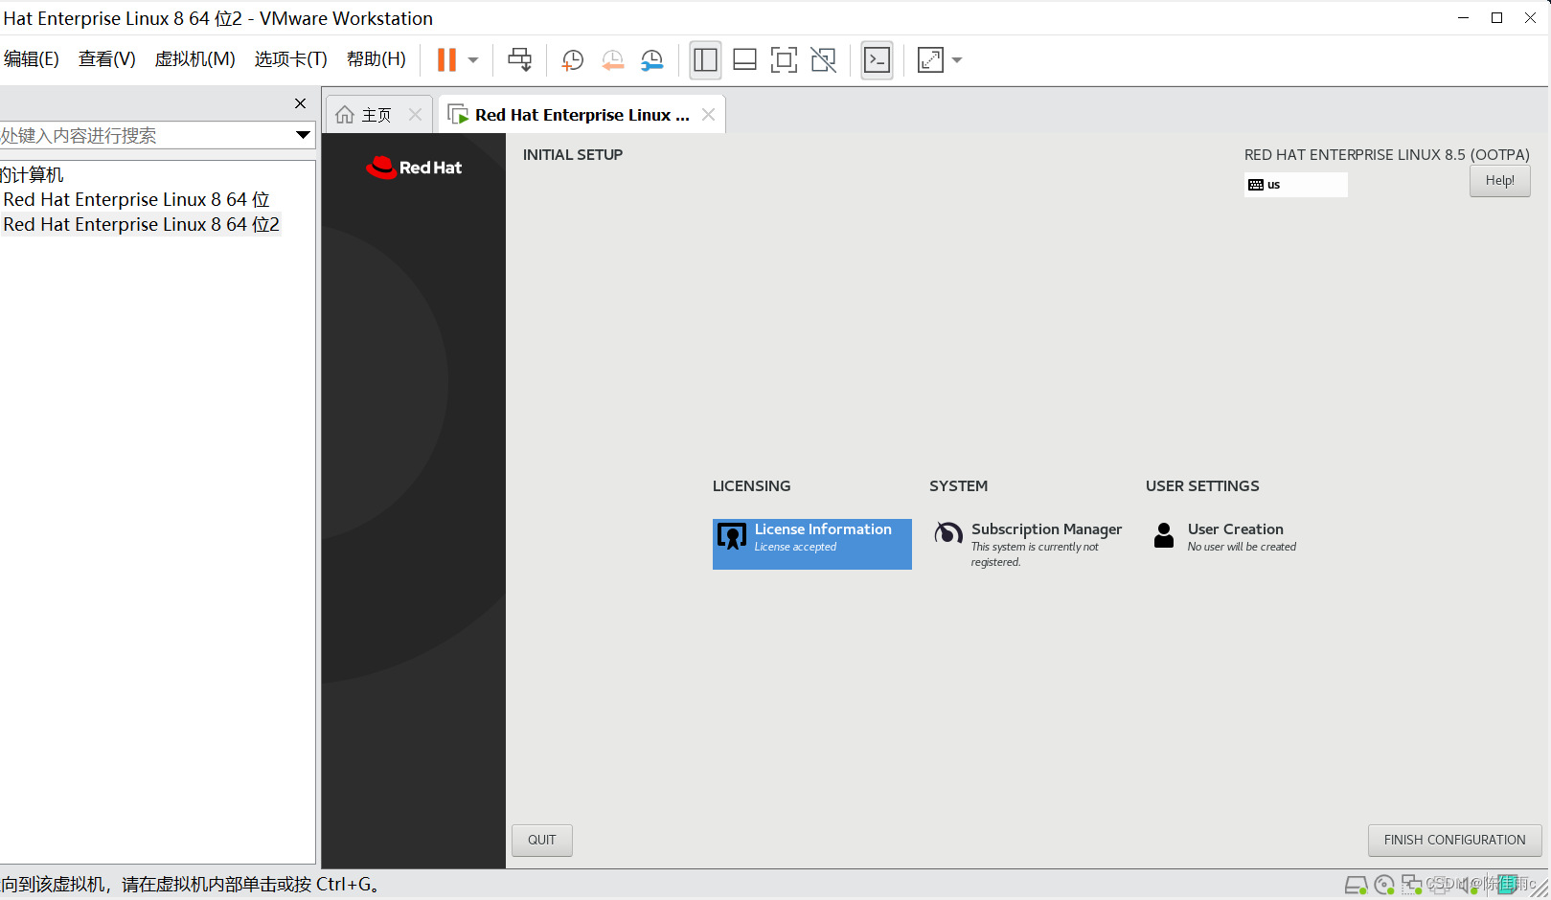
Task: Toggle the library sidebar view icon
Action: point(705,59)
